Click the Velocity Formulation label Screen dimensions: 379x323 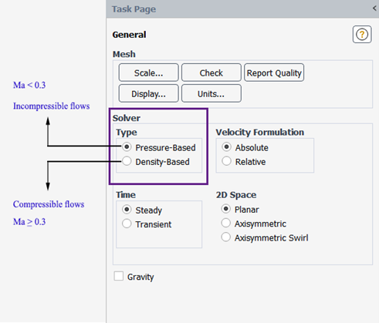click(260, 132)
